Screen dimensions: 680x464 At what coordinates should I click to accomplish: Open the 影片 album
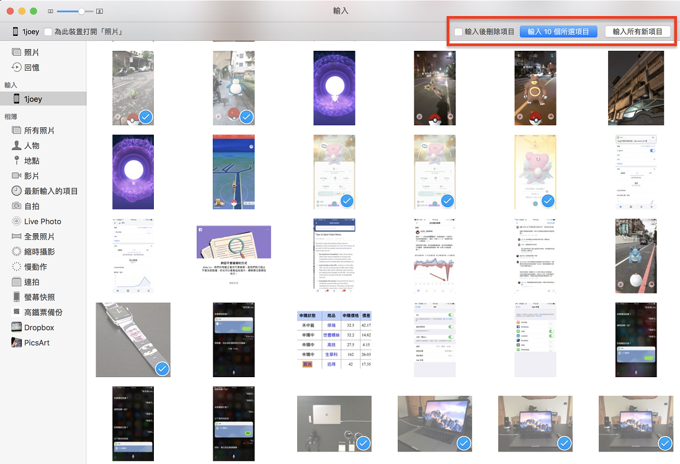click(x=30, y=176)
